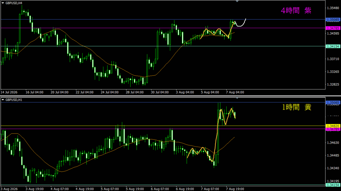Click the yellow 1.34820 price tag

(x=333, y=126)
